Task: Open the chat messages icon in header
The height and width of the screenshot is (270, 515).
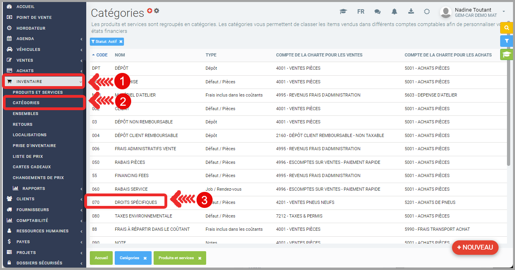Action: (x=377, y=12)
